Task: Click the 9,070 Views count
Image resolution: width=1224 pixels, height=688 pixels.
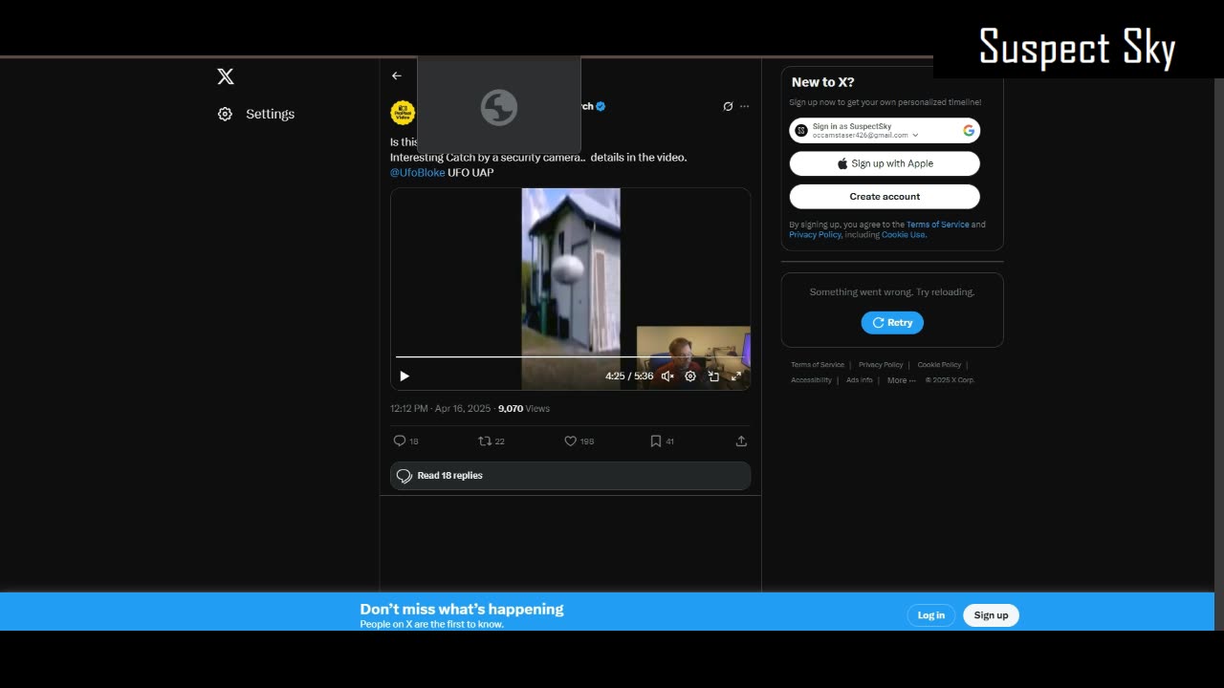Action: (524, 409)
